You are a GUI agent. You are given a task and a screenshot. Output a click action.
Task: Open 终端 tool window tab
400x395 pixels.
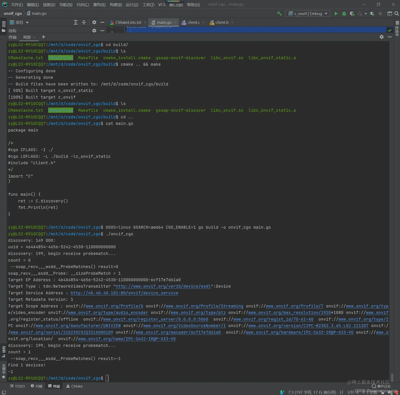(54, 386)
